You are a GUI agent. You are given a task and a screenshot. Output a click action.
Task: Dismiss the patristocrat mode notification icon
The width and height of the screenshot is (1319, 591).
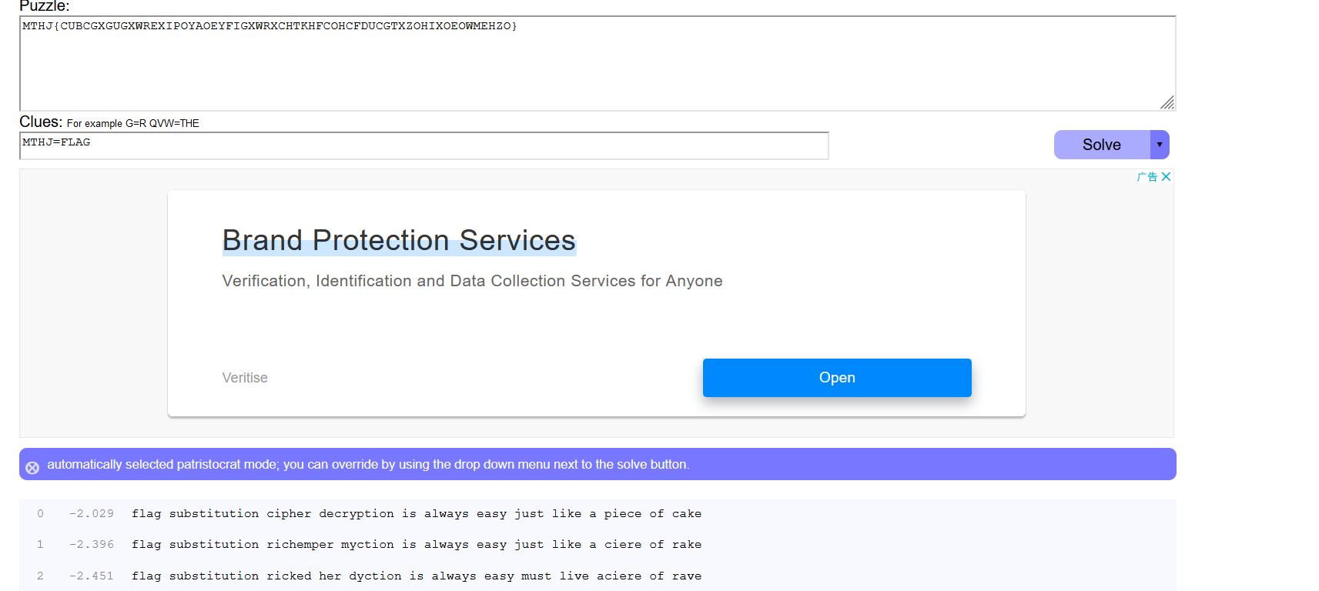click(32, 467)
